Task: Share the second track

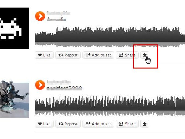Action: point(127,124)
